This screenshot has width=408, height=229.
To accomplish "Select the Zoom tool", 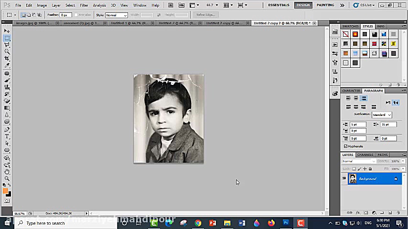I will click(7, 178).
